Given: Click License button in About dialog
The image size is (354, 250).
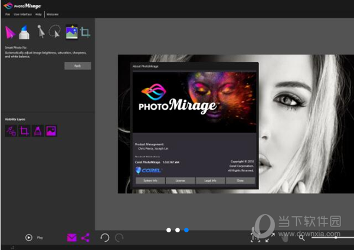Looking at the screenshot, I should [x=180, y=180].
